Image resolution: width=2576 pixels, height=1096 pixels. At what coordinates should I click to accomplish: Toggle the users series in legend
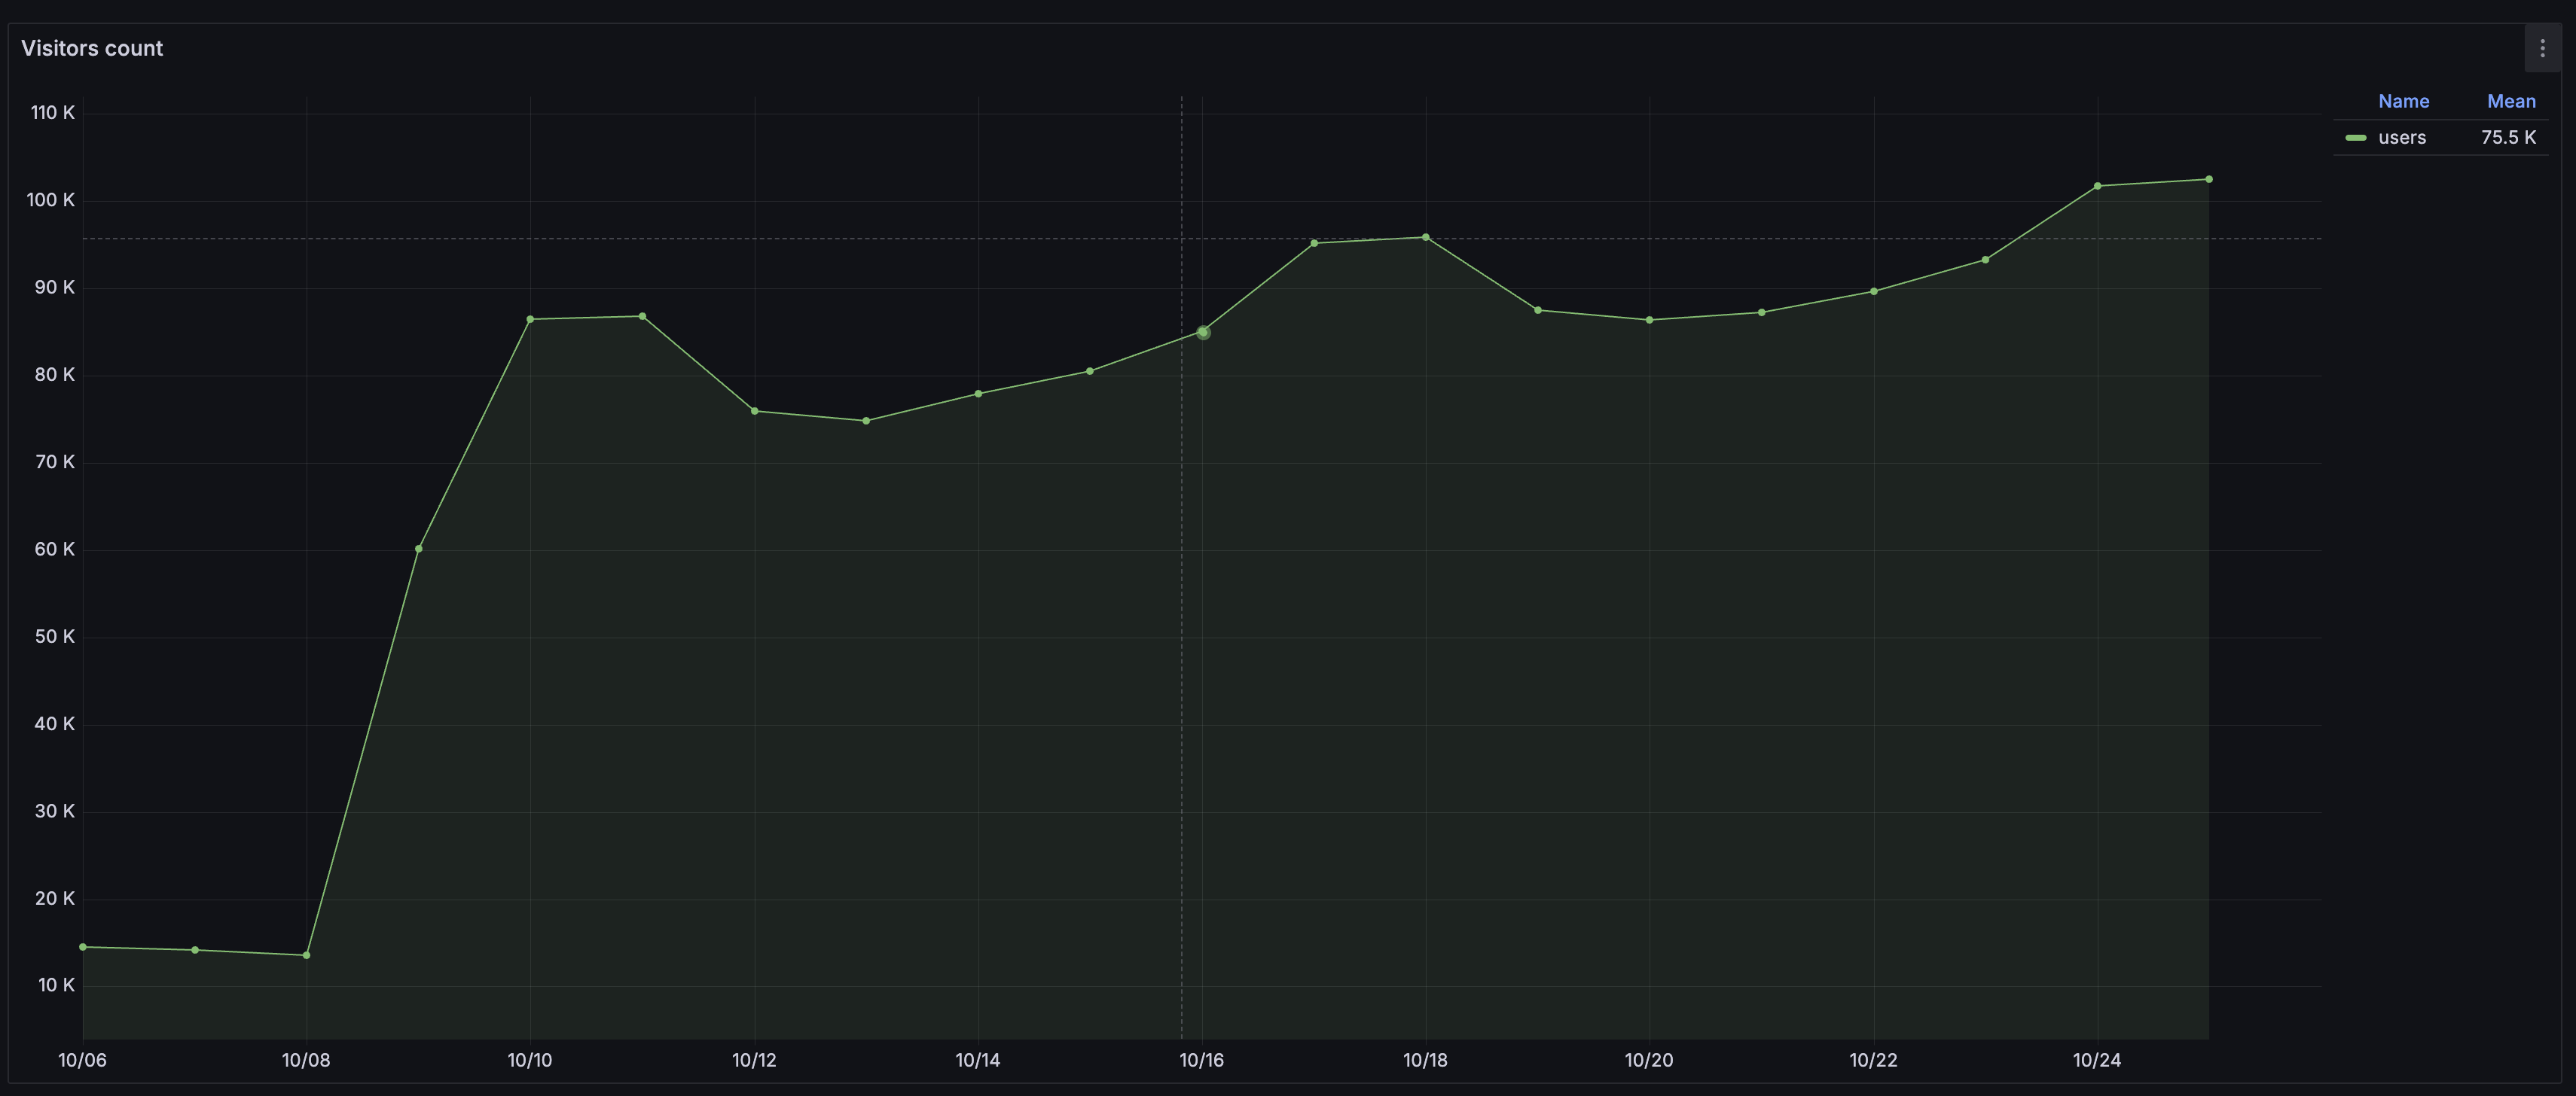(2401, 137)
